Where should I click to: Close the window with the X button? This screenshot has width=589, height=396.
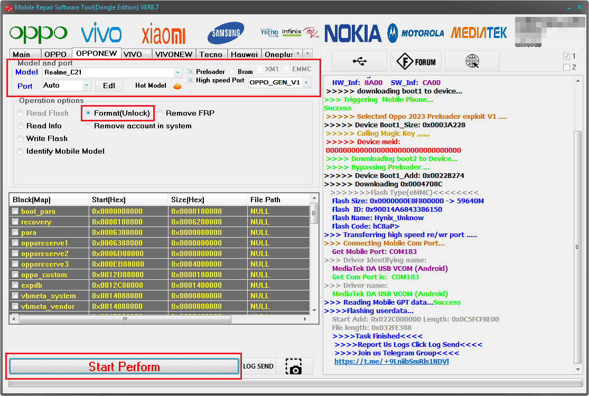(x=579, y=7)
